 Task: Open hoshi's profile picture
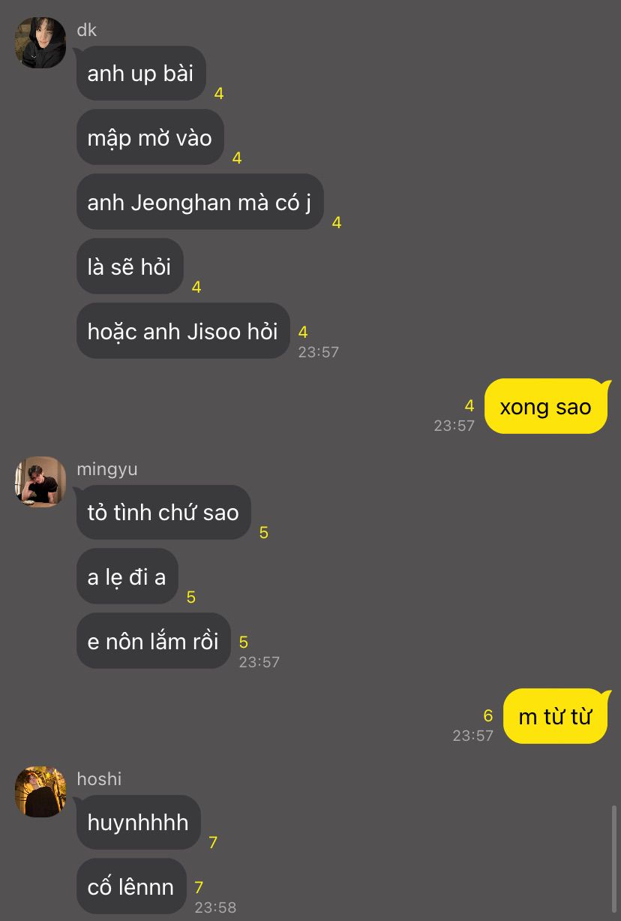40,792
